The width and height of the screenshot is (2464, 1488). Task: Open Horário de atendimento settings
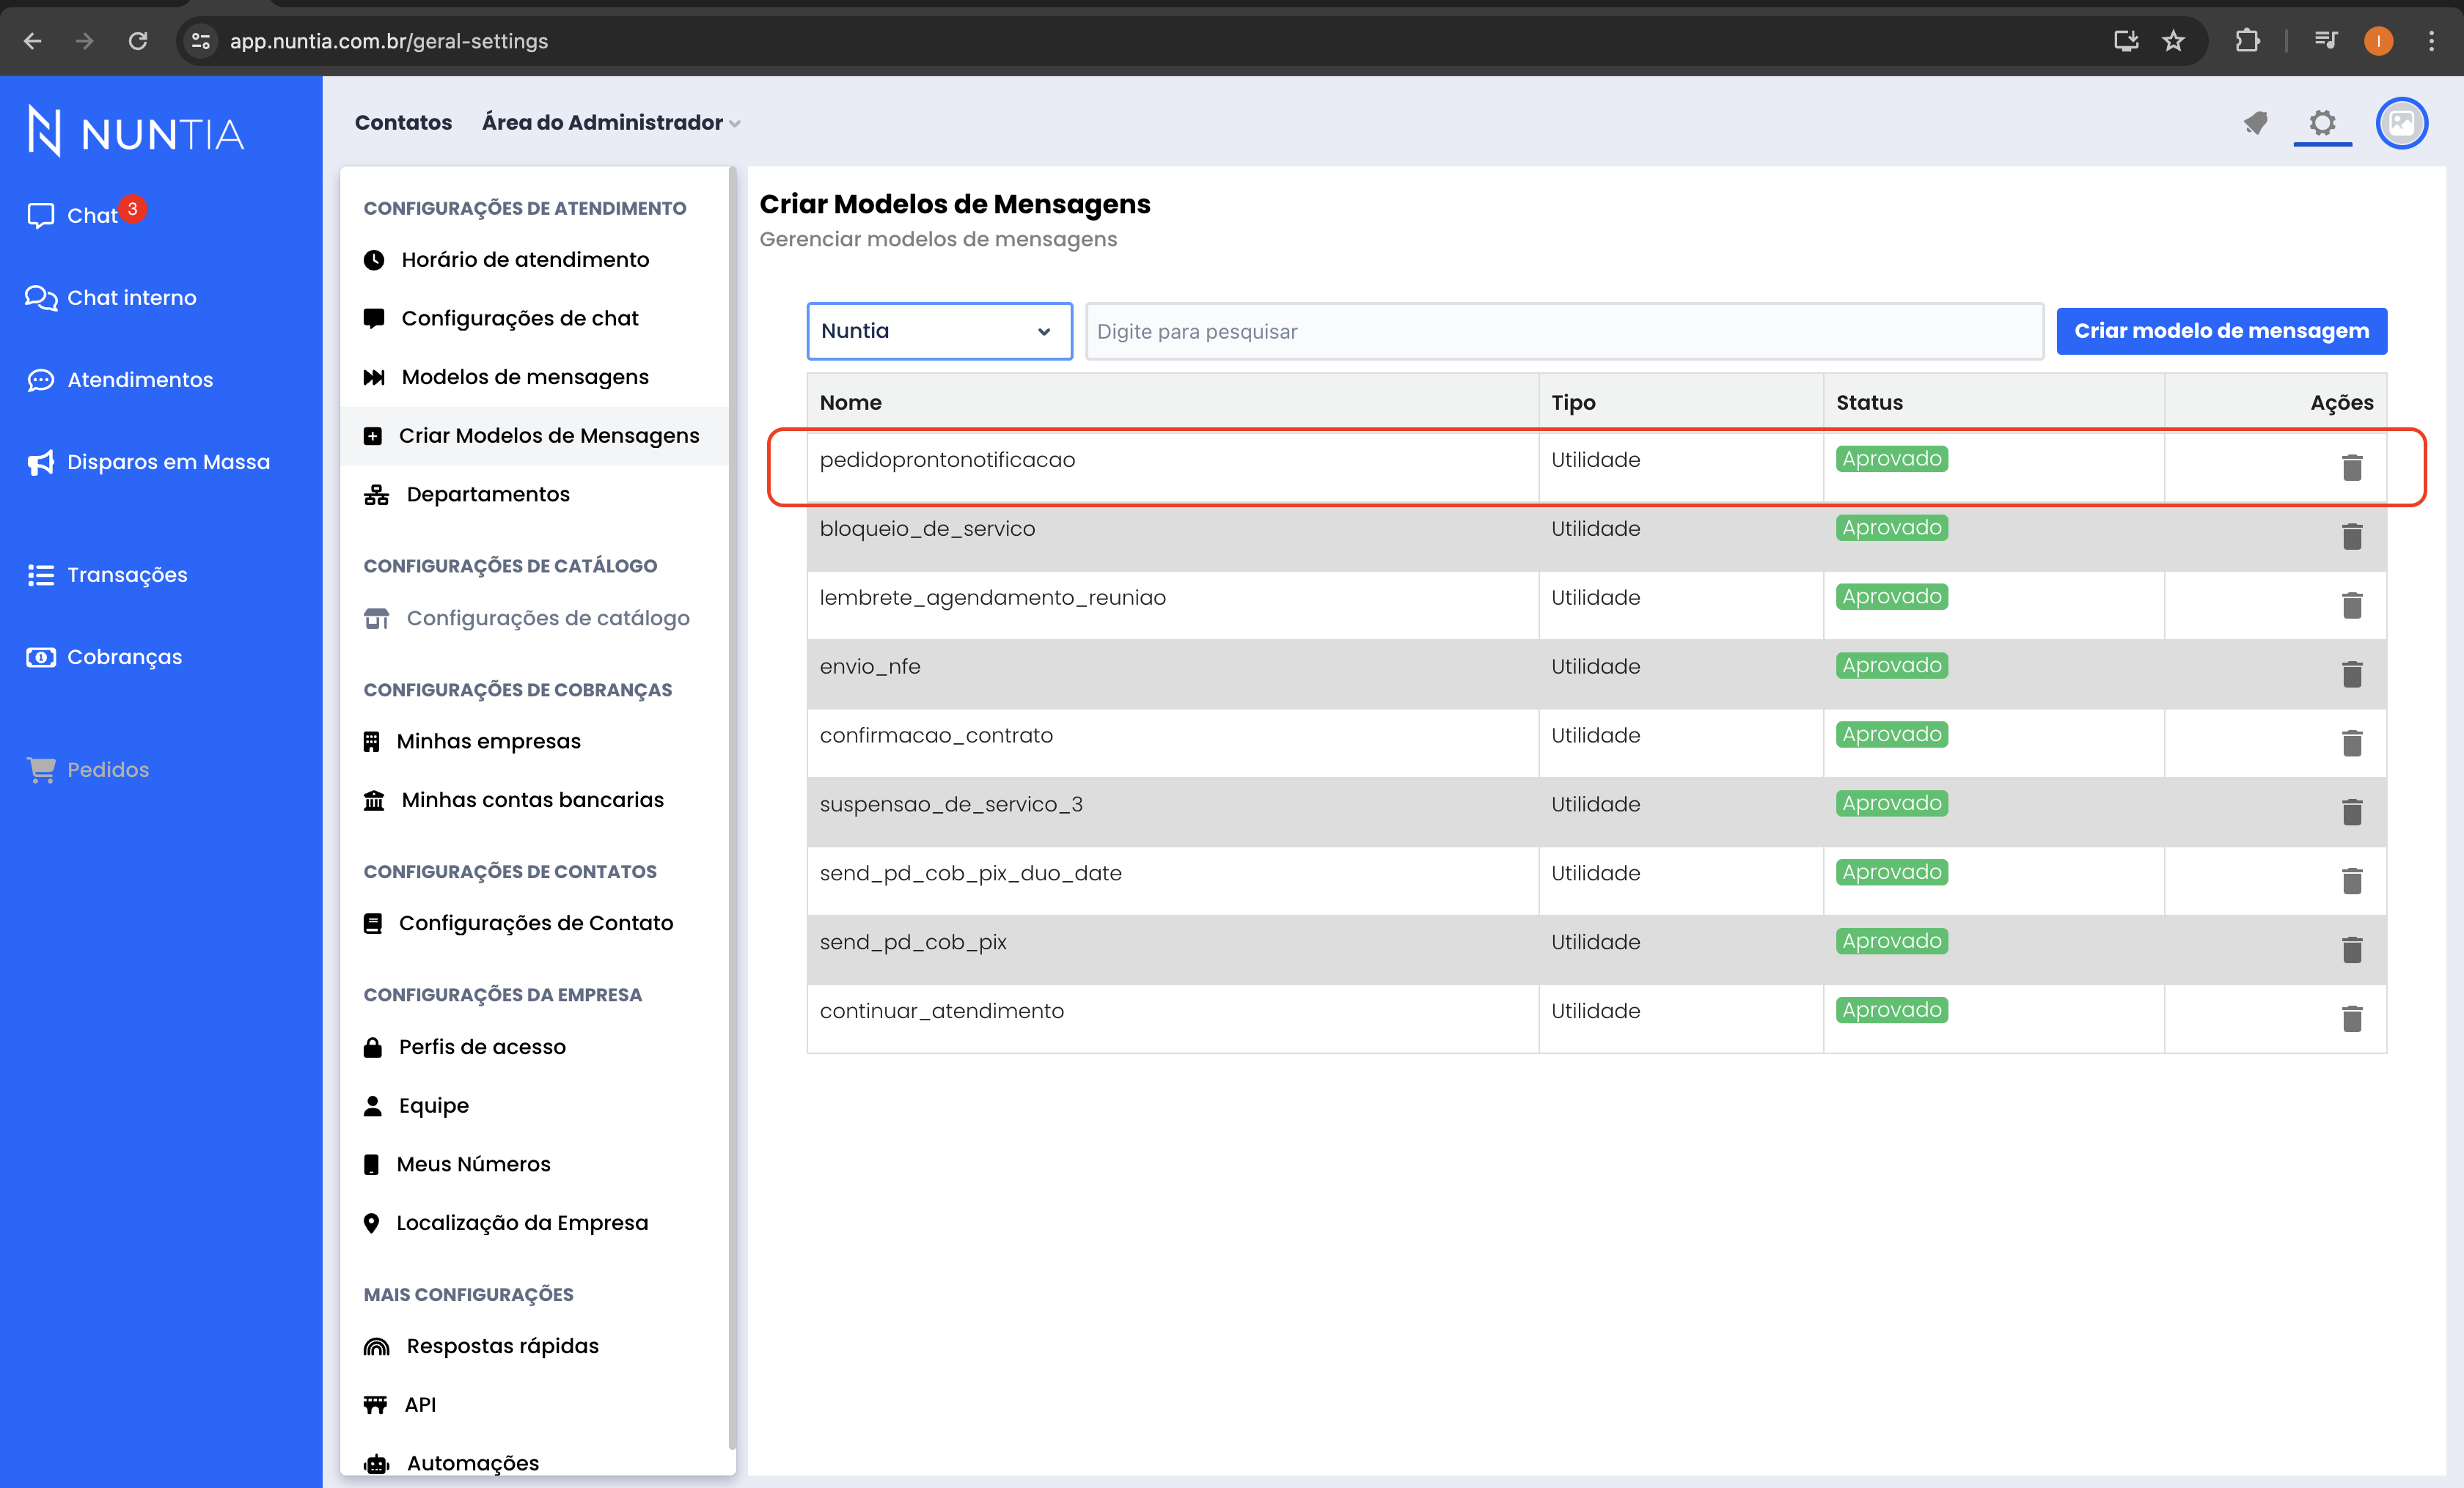(506, 259)
